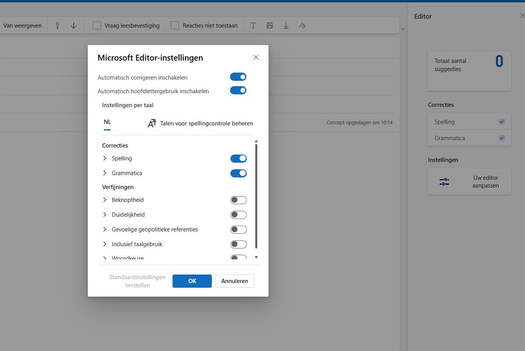Expand the Inclusief taalgebruik chevron
The image size is (525, 351).
tap(105, 244)
